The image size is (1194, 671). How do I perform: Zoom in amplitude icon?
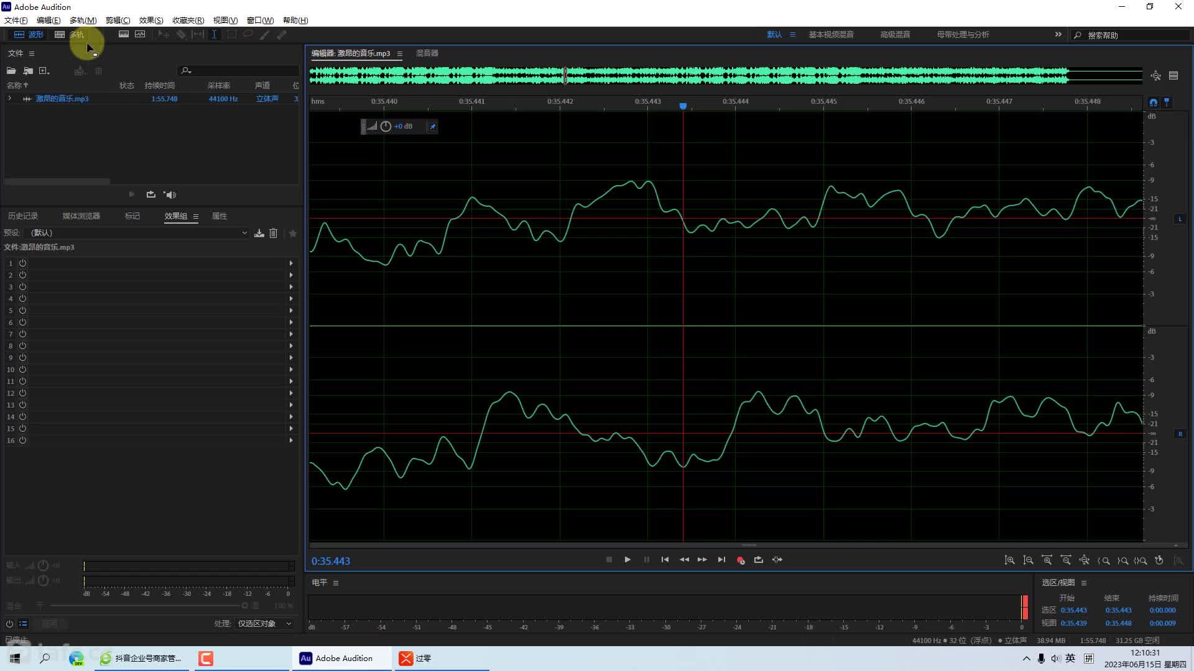point(1009,560)
